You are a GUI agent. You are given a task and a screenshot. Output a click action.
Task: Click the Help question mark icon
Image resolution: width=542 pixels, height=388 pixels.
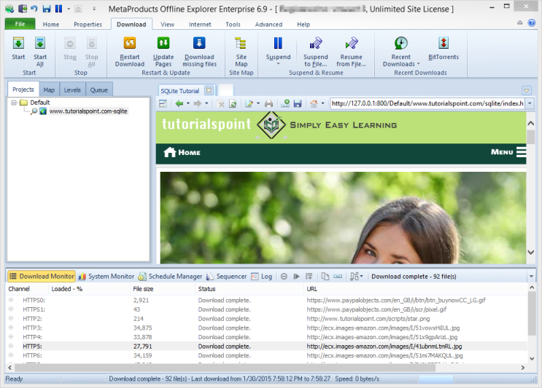click(x=532, y=23)
